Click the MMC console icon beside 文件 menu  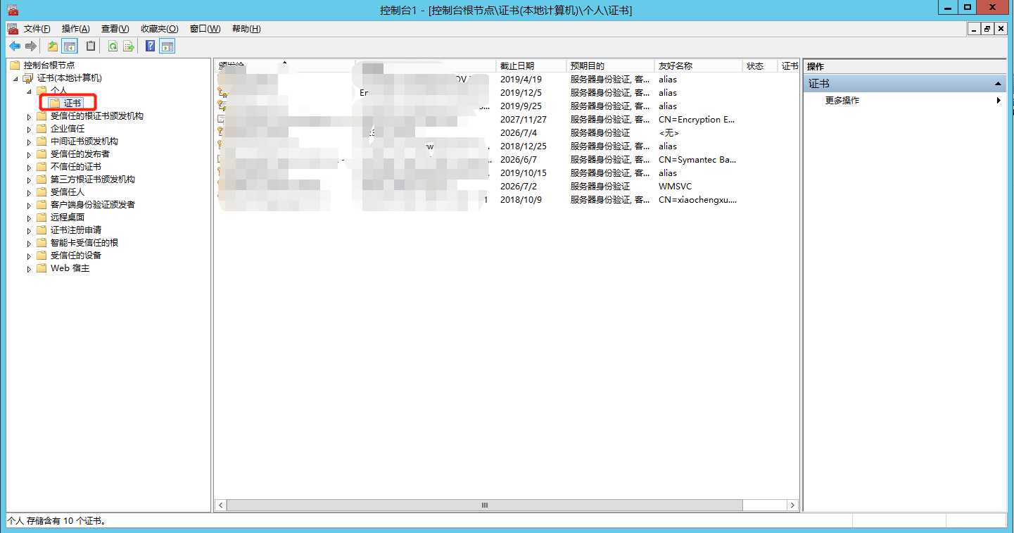pyautogui.click(x=13, y=29)
